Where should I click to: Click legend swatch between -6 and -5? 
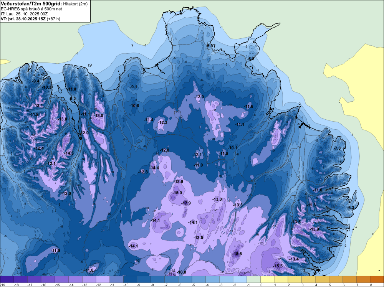click(185, 279)
